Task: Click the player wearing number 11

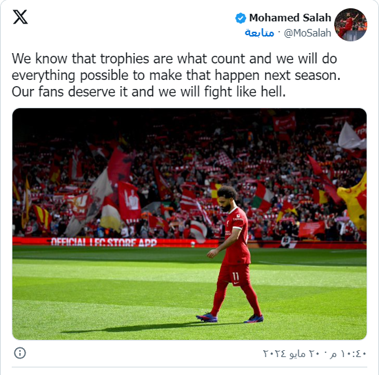Action: point(232,254)
